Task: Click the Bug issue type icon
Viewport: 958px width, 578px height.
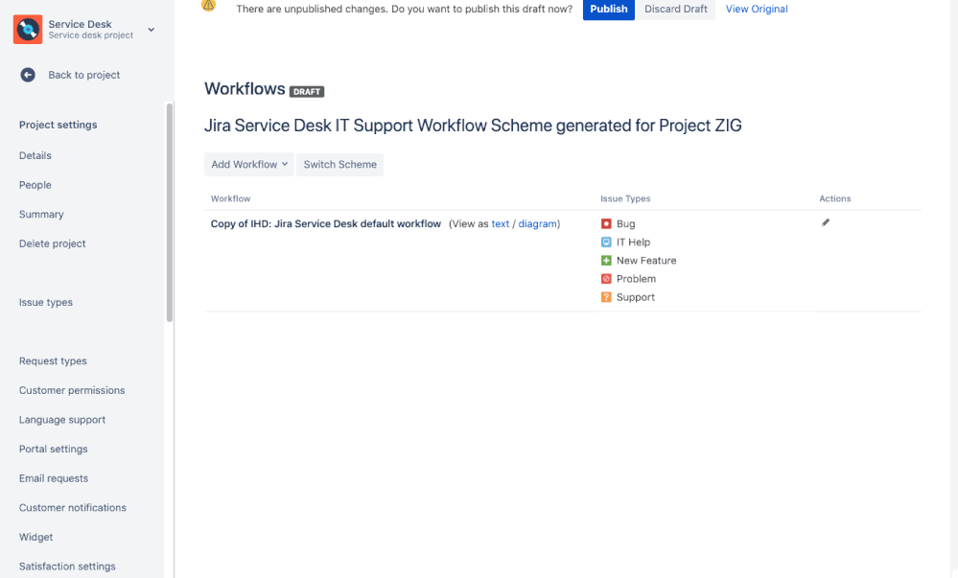Action: 607,223
